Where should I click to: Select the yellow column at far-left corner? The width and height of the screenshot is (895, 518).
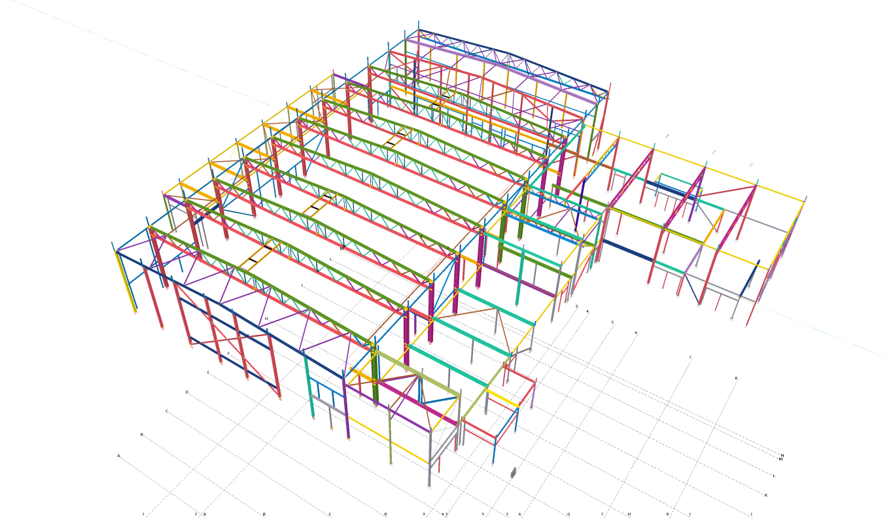click(x=127, y=281)
